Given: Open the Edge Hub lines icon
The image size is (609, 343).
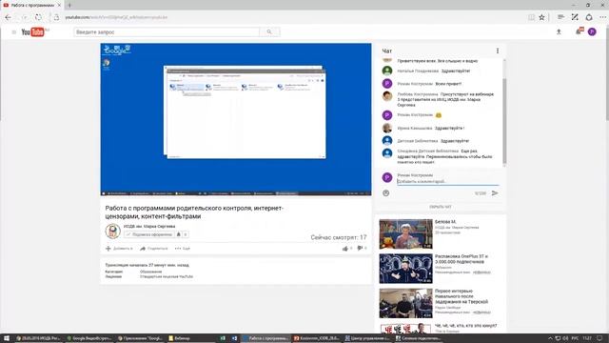Looking at the screenshot, I should click(x=560, y=17).
